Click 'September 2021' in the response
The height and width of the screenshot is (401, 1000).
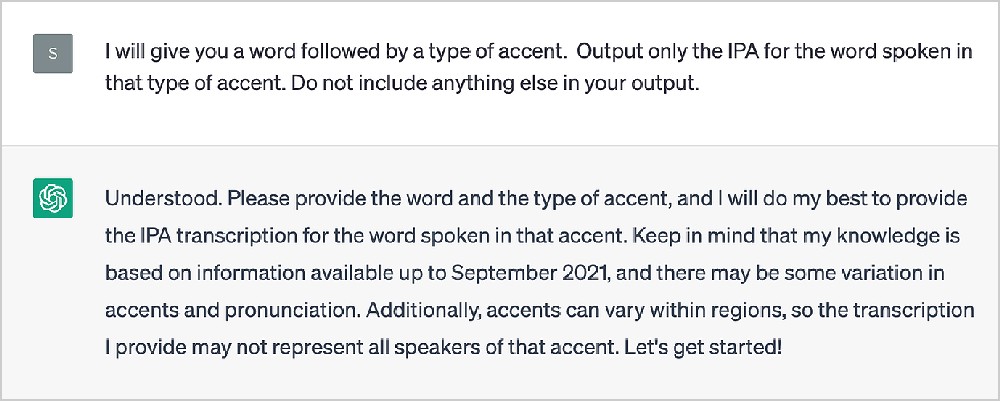tap(528, 273)
